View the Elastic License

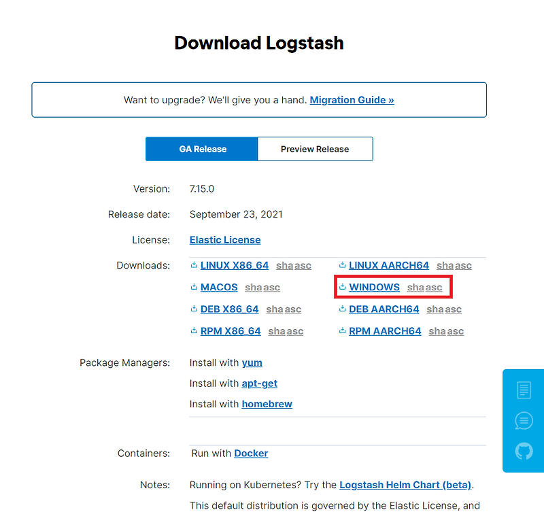click(225, 239)
